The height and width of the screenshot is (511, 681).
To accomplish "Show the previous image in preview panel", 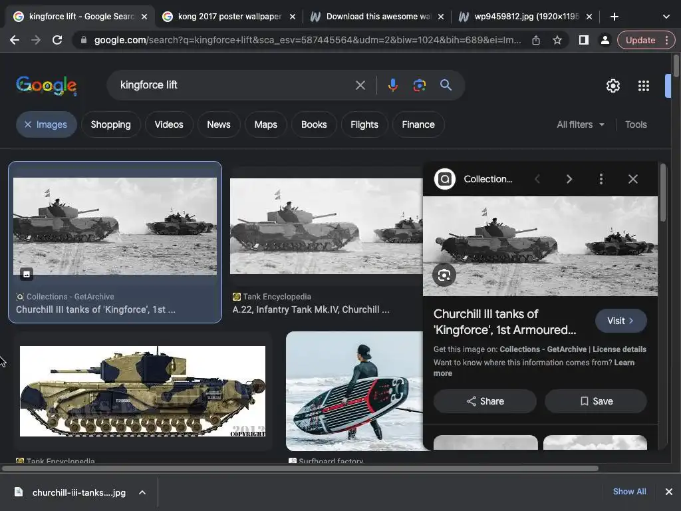I will 537,179.
